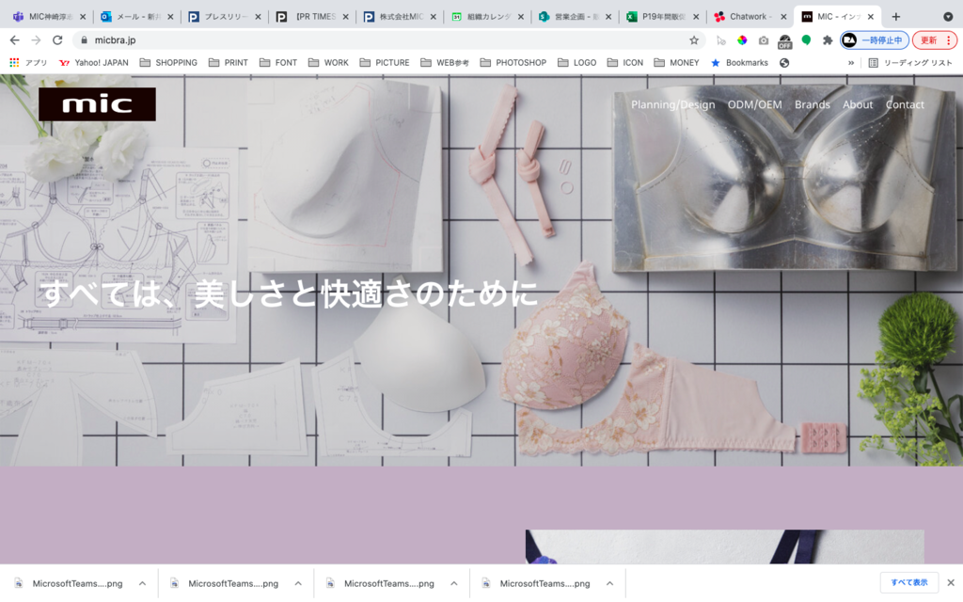Open the profile button labeled 一時停止中
Screen dimensions: 963x602
coord(874,40)
